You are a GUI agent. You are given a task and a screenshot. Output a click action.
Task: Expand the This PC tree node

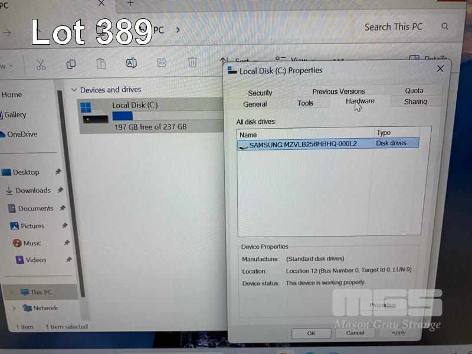[x=11, y=292]
